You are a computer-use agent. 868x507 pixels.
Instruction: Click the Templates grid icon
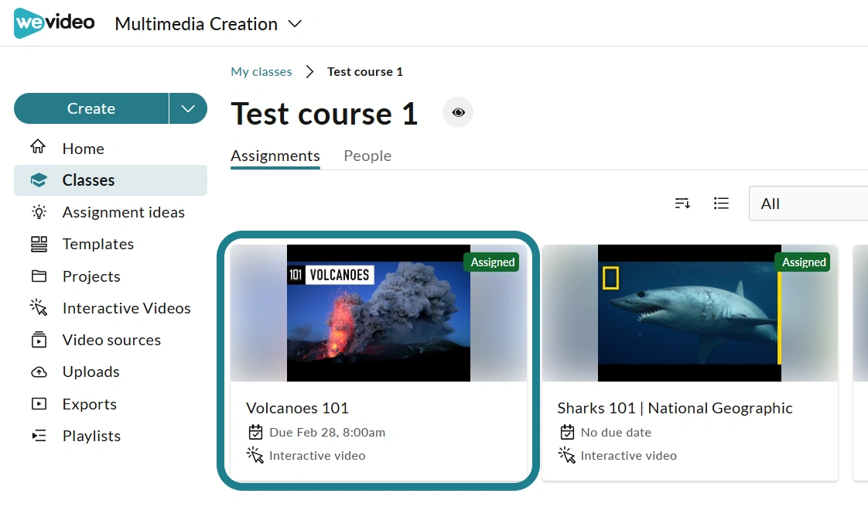pos(39,244)
